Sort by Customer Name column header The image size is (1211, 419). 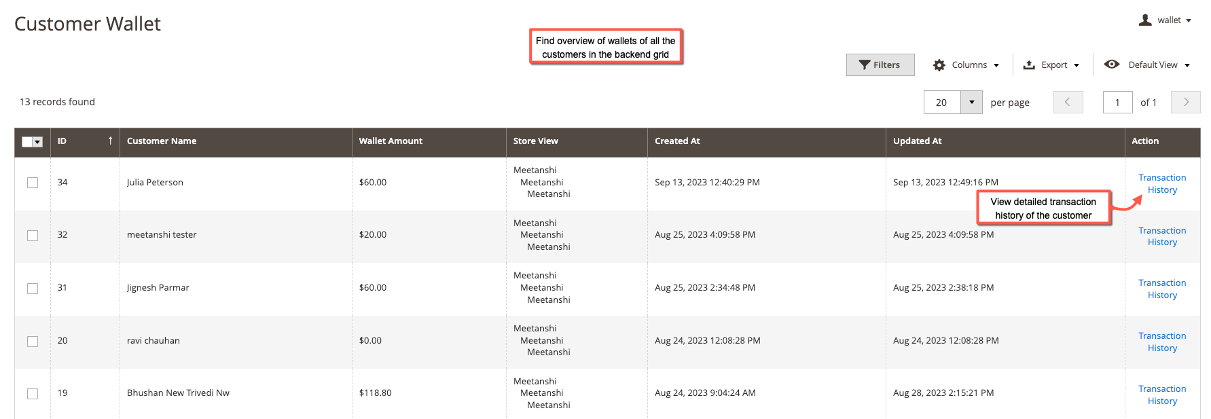point(162,141)
